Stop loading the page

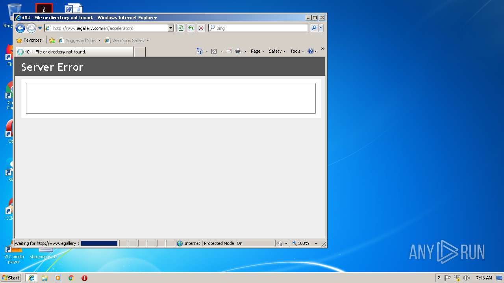(x=201, y=28)
